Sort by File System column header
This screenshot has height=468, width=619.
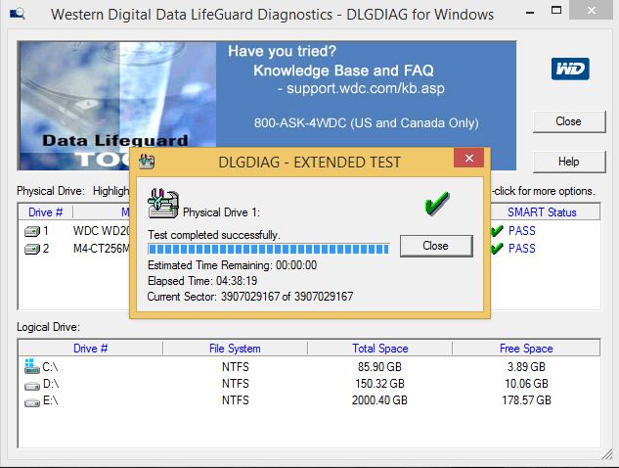tap(235, 349)
